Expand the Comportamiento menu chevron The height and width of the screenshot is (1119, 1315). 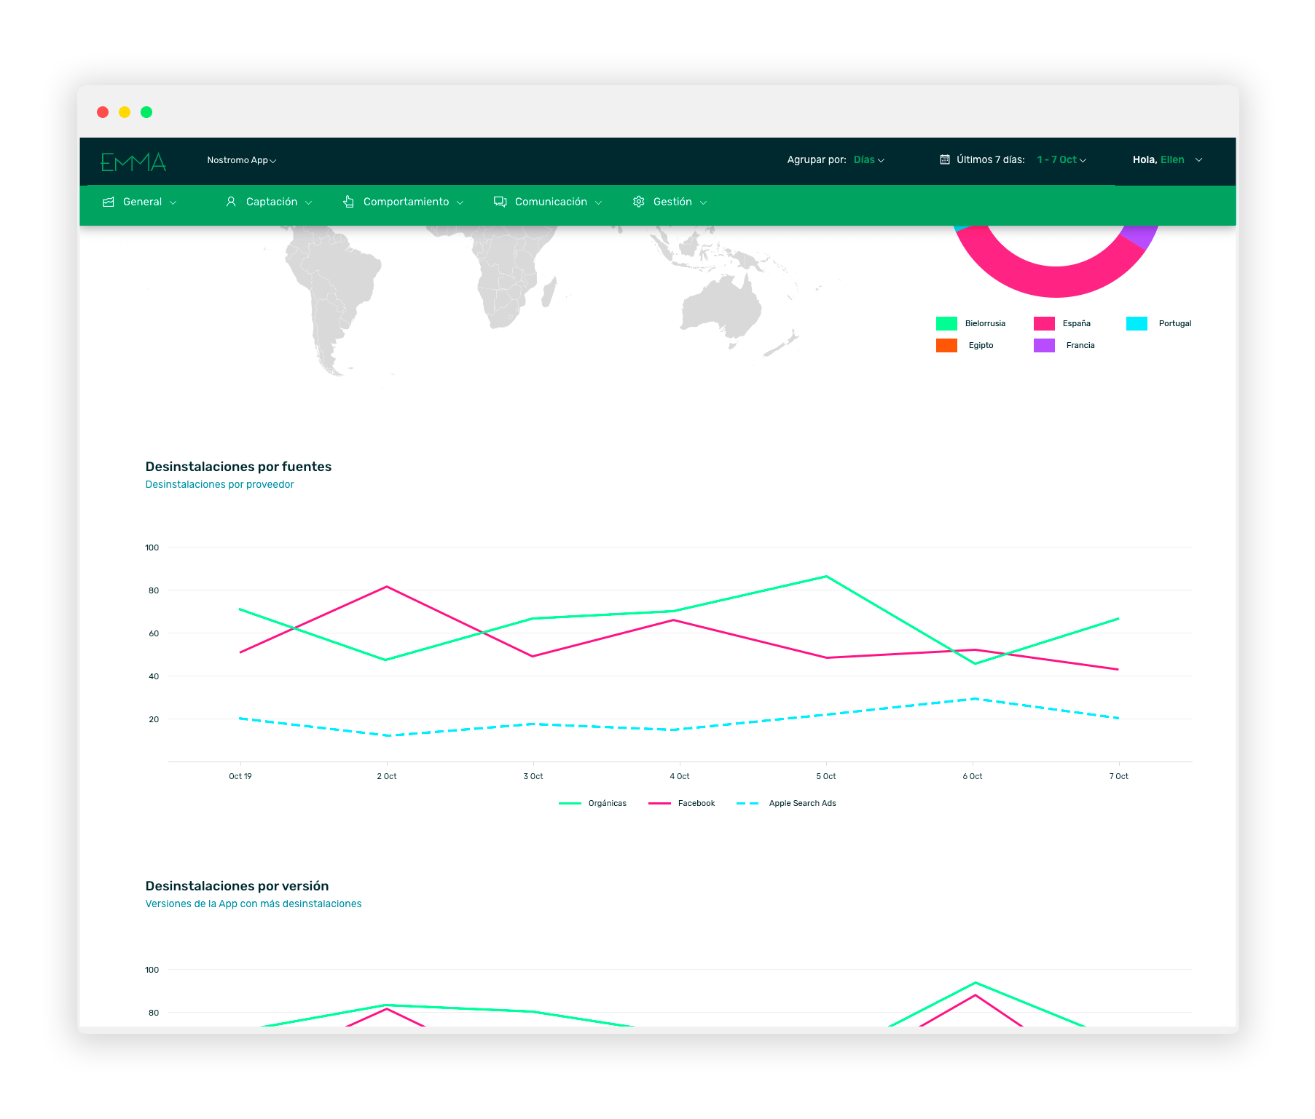click(x=460, y=202)
